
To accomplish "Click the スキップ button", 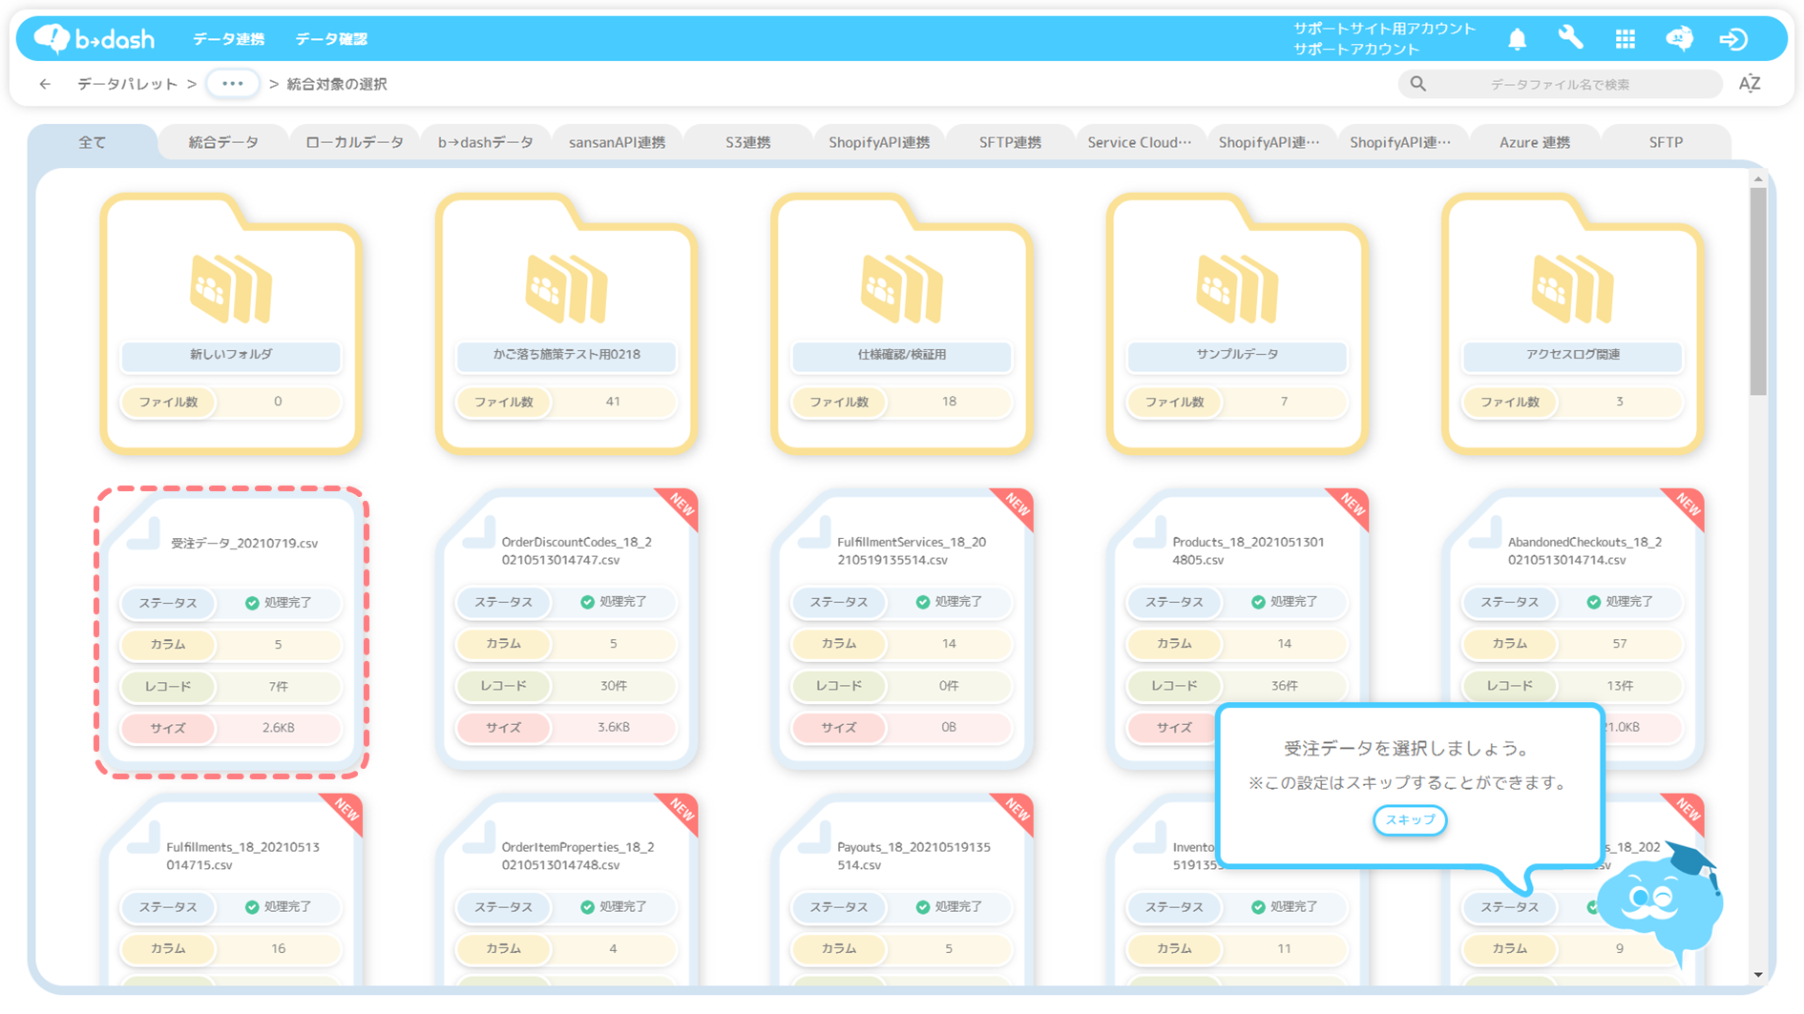I will [x=1410, y=819].
